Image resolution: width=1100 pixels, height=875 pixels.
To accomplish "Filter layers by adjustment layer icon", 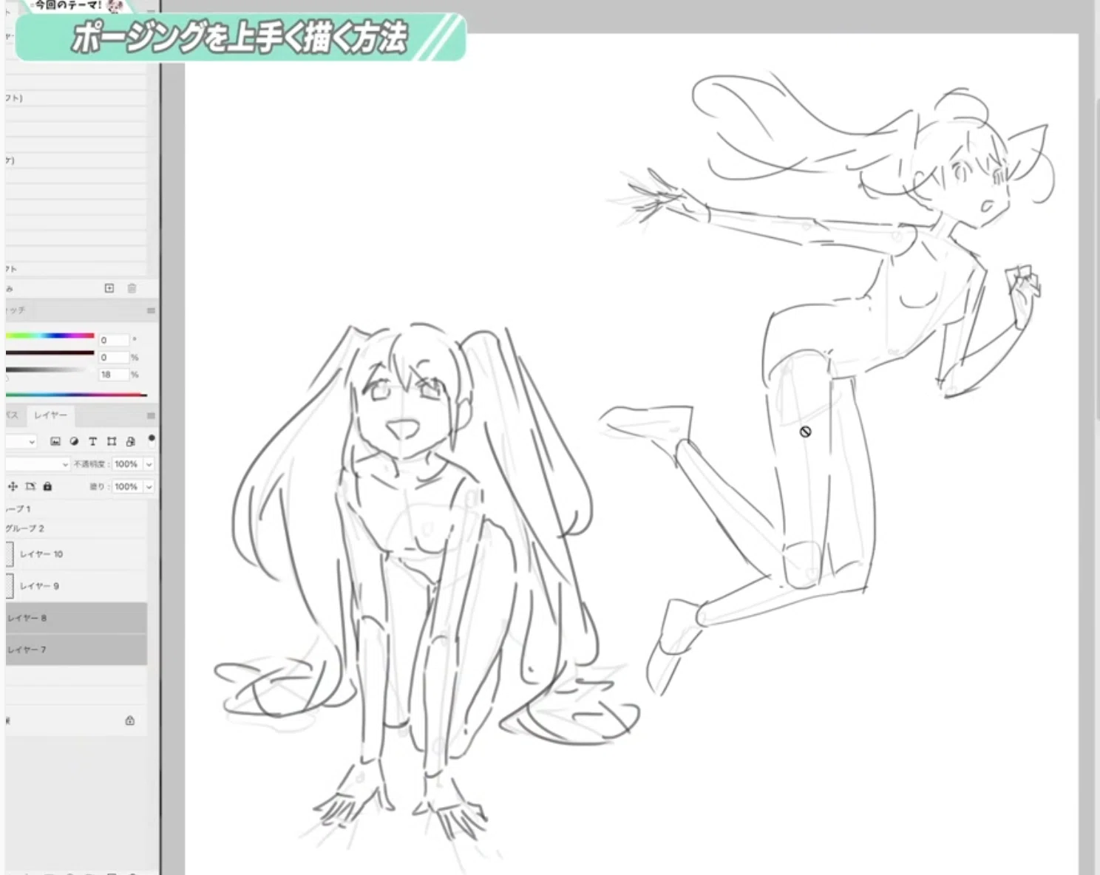I will click(x=74, y=441).
